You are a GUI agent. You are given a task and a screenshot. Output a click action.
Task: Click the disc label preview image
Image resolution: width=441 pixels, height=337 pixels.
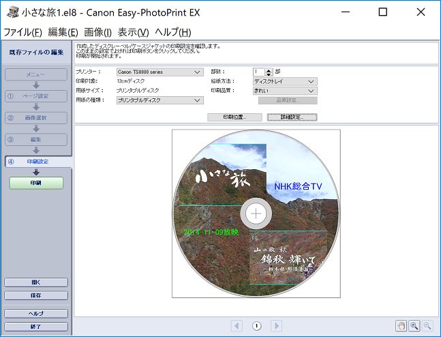[x=256, y=214]
